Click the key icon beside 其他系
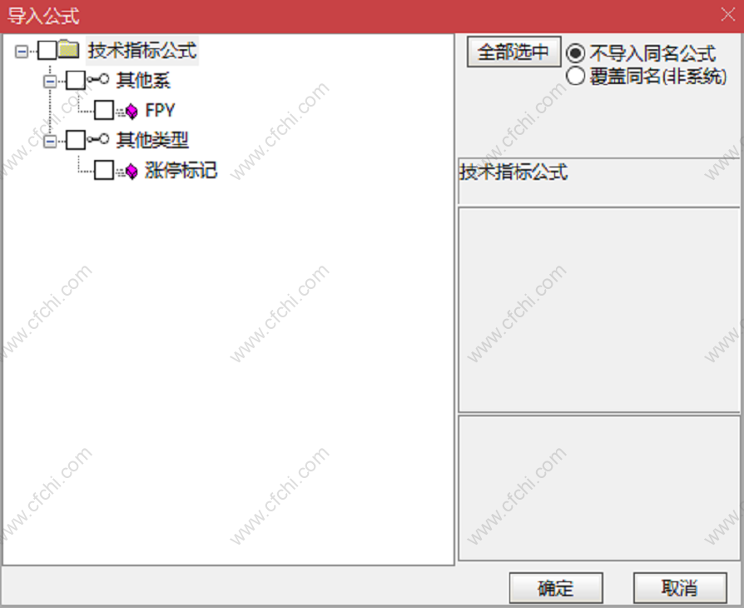This screenshot has height=608, width=744. coord(98,79)
